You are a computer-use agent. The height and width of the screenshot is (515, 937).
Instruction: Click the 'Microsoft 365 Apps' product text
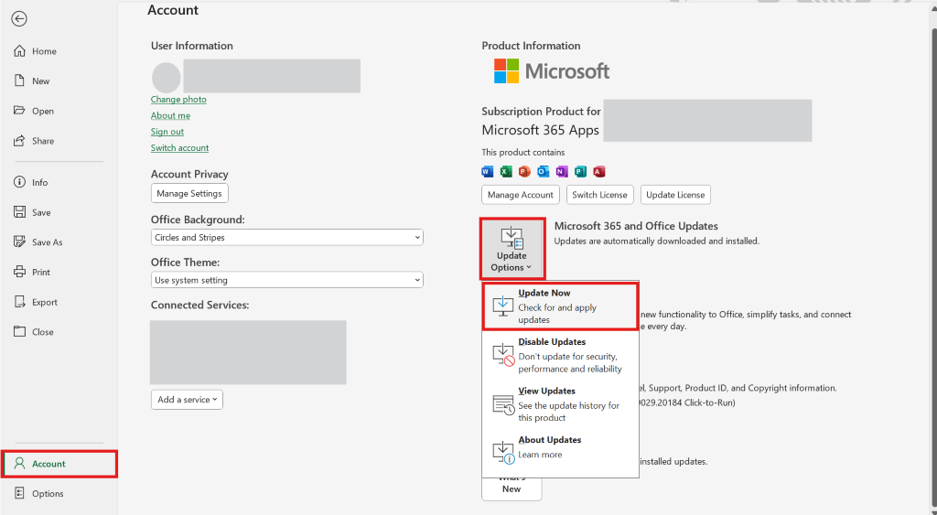[x=540, y=130]
